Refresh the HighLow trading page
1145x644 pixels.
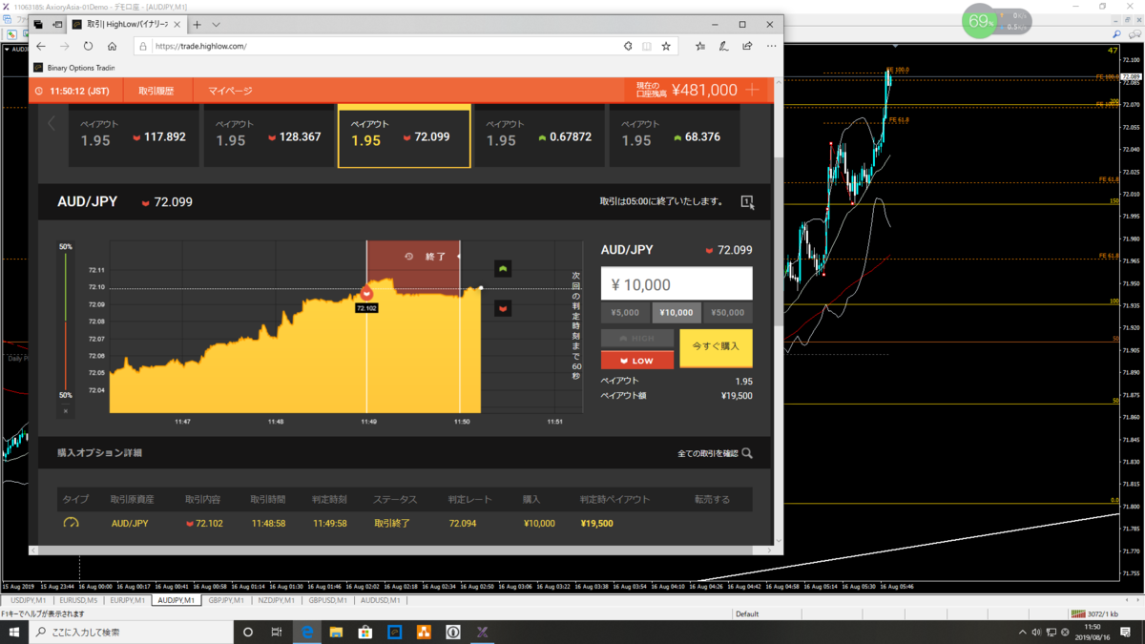click(88, 46)
